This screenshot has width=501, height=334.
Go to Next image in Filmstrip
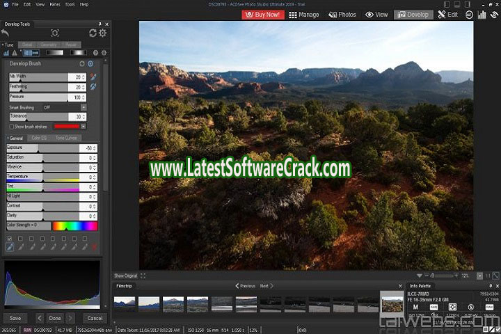(x=267, y=286)
